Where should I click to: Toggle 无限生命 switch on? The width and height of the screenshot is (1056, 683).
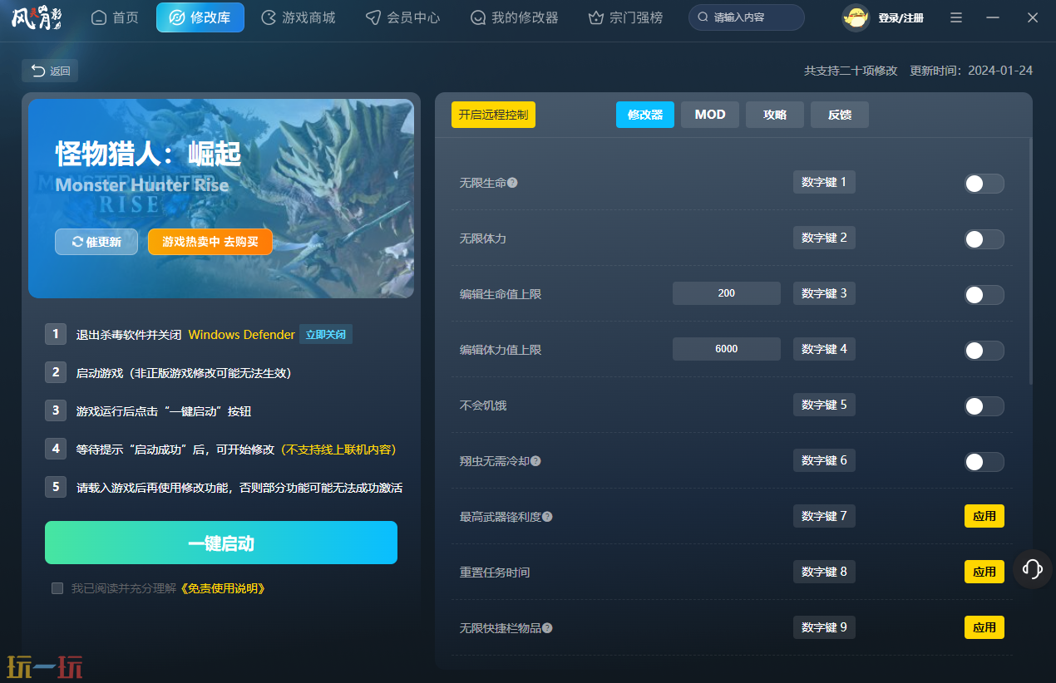984,184
